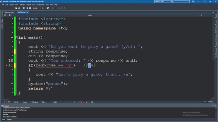
Task: Click the green Run button in toolbar
Action: pos(43,8)
